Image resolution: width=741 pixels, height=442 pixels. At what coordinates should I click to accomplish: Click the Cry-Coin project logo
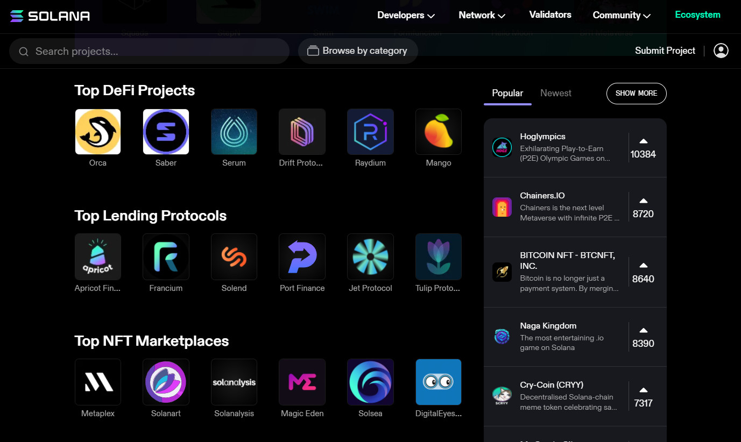pos(502,396)
